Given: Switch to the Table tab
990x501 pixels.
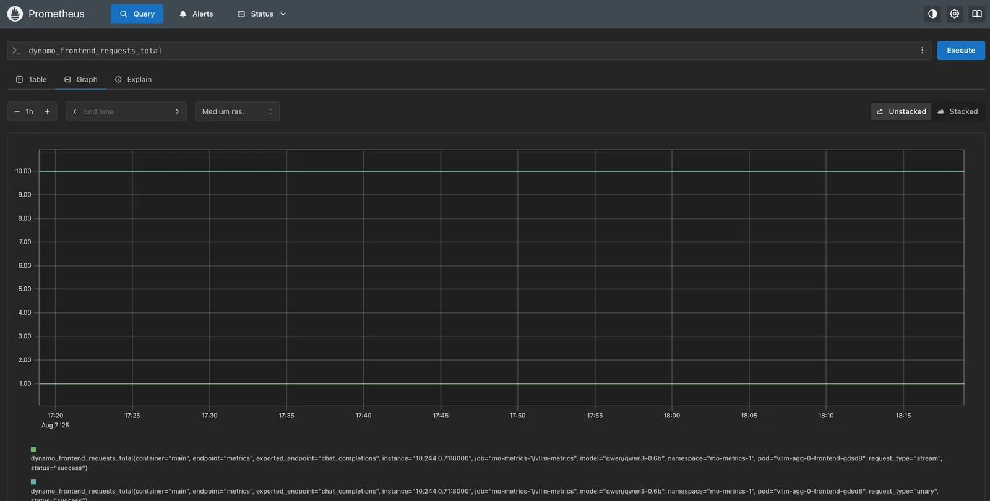Looking at the screenshot, I should pos(32,79).
